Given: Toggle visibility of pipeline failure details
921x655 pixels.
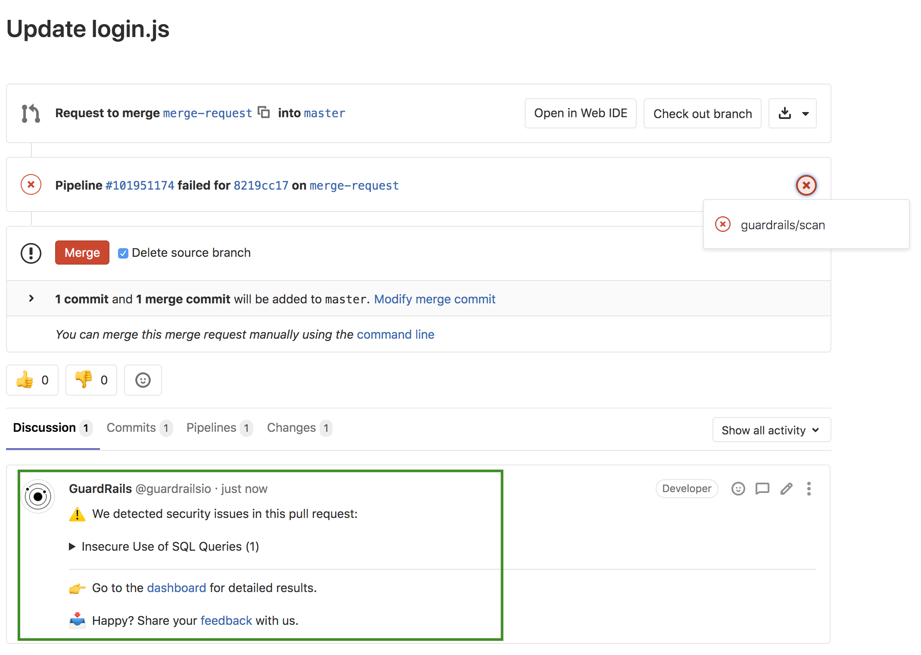Looking at the screenshot, I should pos(807,185).
